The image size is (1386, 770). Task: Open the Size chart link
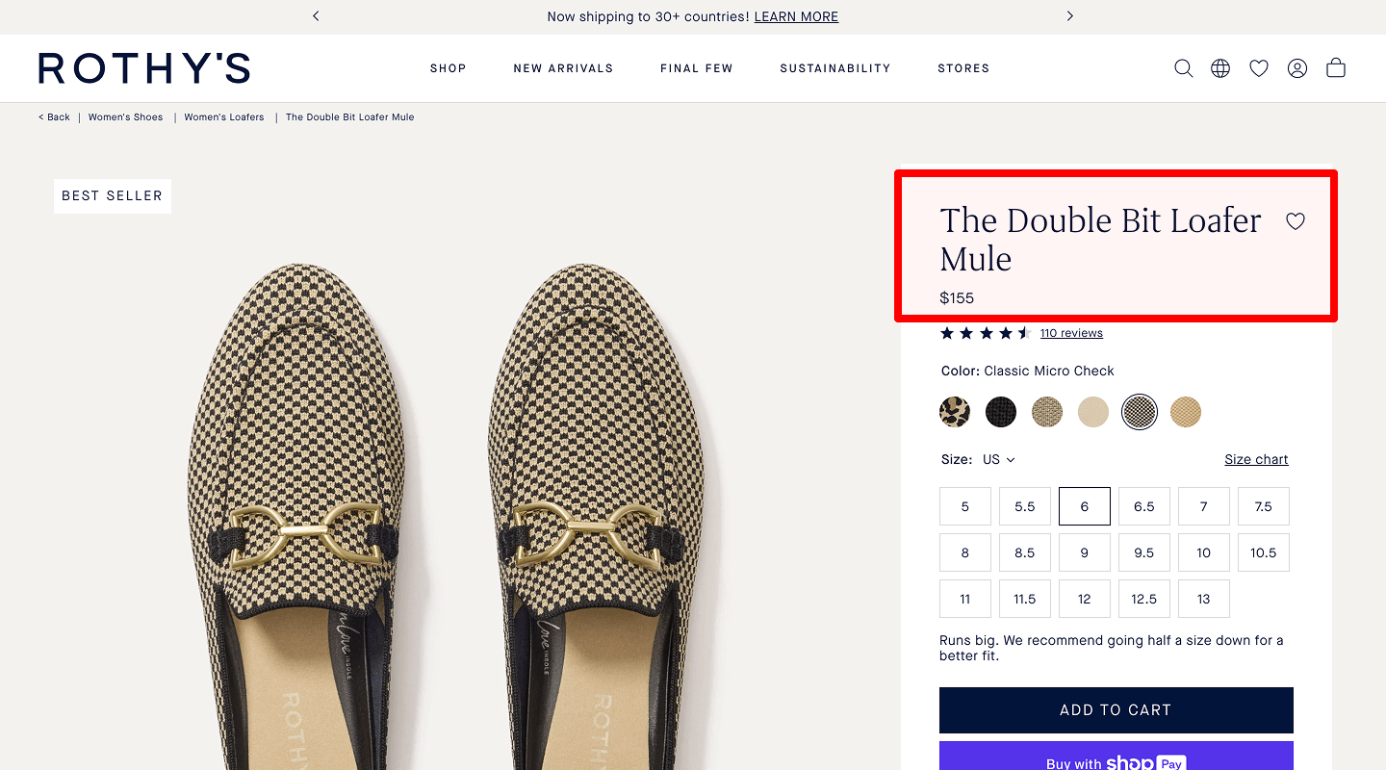tap(1256, 459)
